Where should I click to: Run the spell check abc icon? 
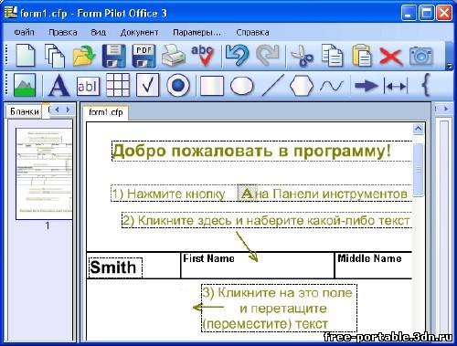tap(202, 56)
